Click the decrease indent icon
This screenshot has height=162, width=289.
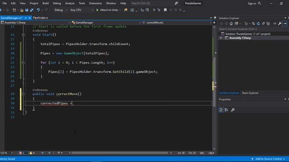(x=154, y=10)
